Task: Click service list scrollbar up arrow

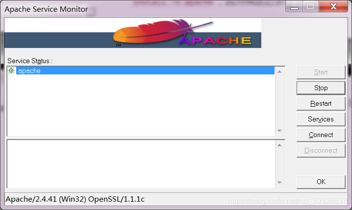Action: point(279,72)
